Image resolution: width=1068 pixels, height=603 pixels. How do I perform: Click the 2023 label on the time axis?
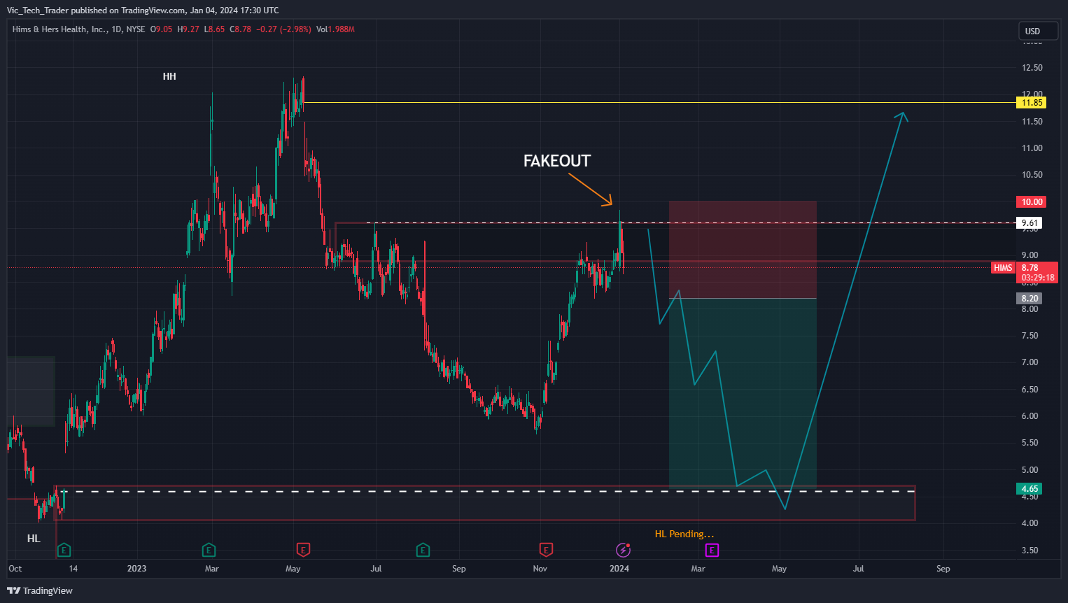(x=137, y=569)
